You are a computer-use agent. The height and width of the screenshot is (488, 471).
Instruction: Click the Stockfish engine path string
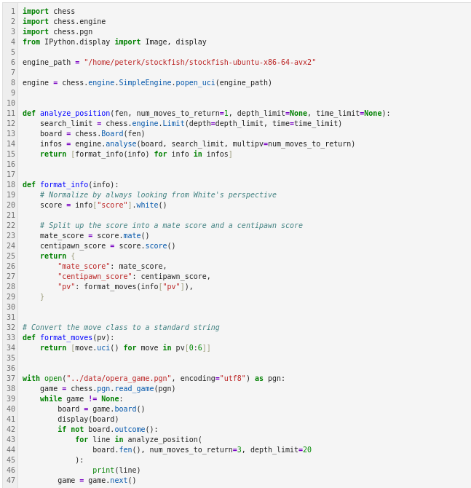pos(199,62)
